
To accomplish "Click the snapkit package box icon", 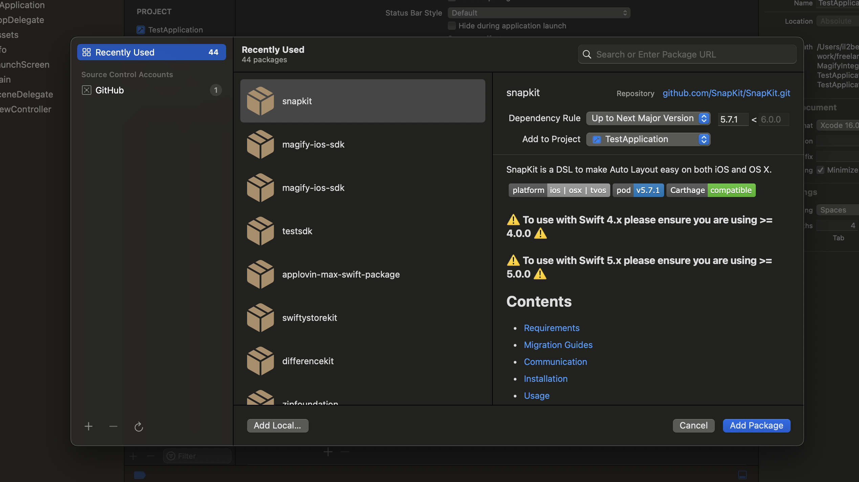I will [260, 101].
